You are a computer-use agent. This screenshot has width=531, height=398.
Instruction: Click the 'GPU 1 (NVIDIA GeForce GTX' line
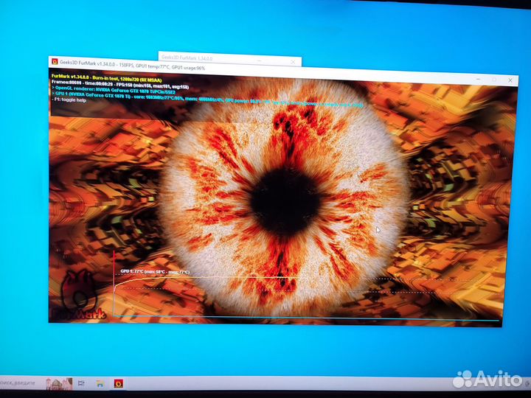coord(207,99)
